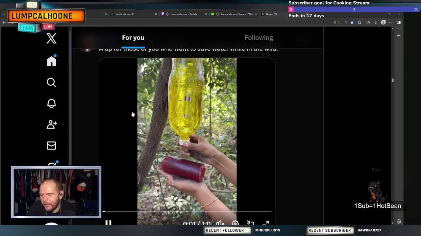The height and width of the screenshot is (236, 421).
Task: Open the Favorites list
Action: (x=368, y=22)
